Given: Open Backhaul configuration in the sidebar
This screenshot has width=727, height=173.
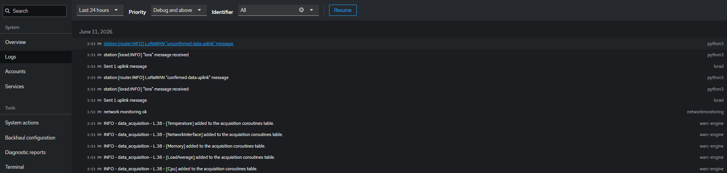Looking at the screenshot, I should [x=36, y=138].
